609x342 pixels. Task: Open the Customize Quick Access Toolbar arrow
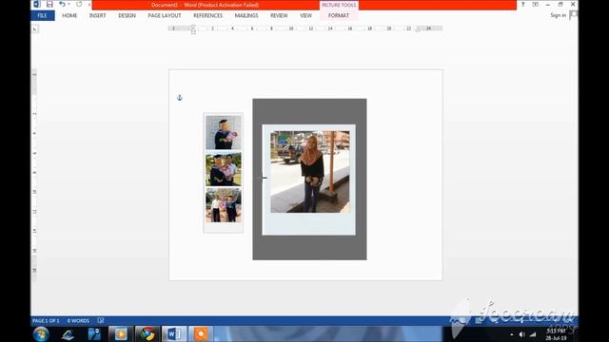click(88, 5)
